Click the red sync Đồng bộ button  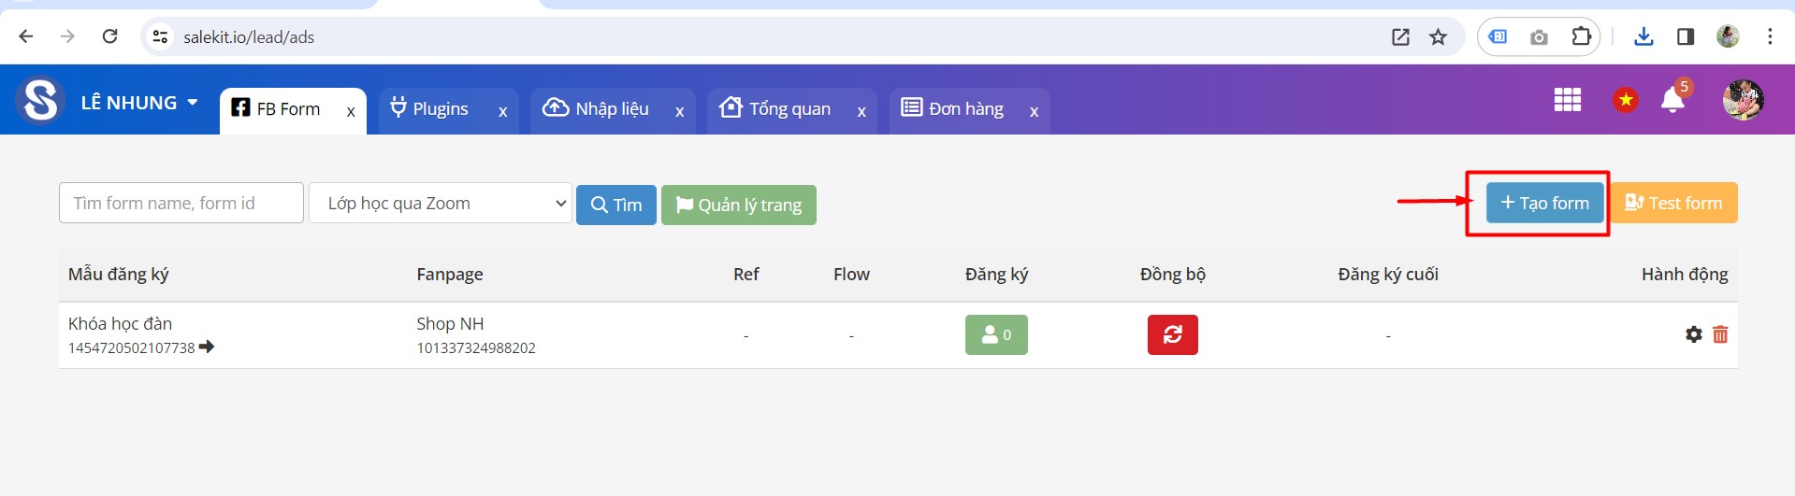click(1172, 334)
